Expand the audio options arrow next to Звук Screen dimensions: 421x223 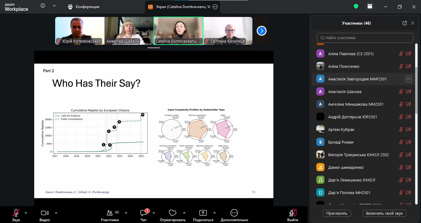(x=26, y=213)
